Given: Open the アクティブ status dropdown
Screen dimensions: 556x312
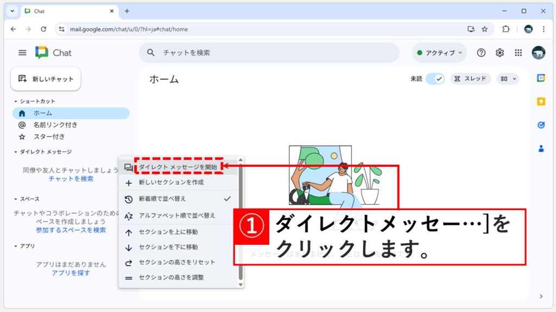Looking at the screenshot, I should pos(439,53).
